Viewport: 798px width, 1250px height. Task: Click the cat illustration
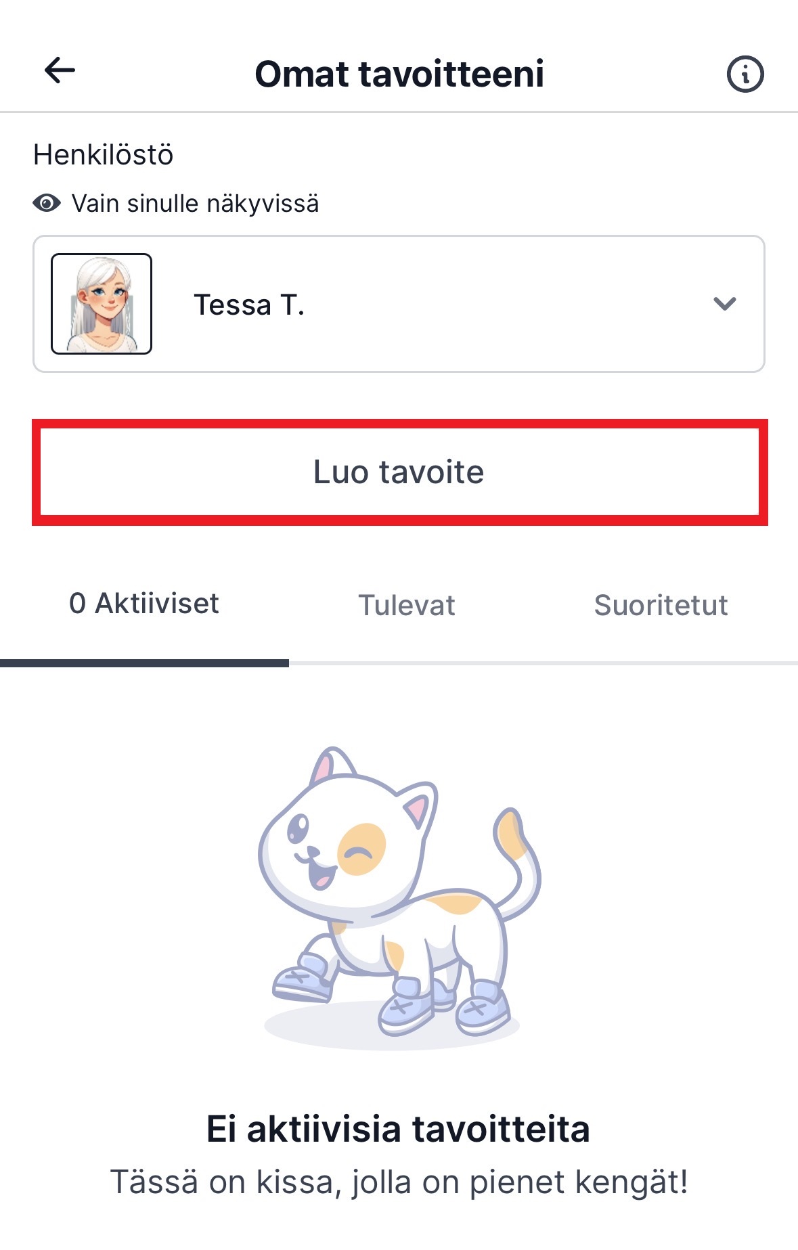tap(399, 893)
